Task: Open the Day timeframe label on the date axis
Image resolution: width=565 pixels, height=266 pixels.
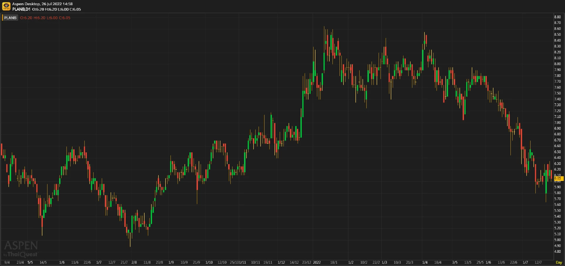Action: tap(558, 262)
